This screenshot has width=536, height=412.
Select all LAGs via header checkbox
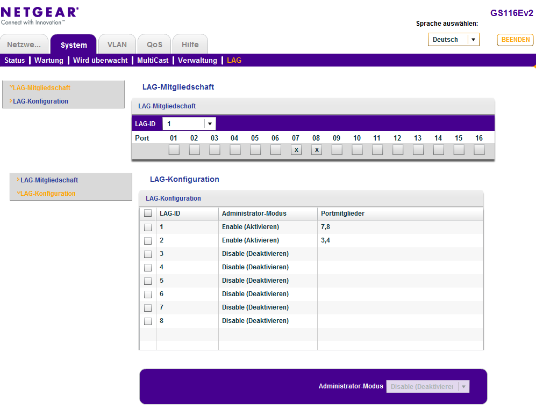[148, 214]
